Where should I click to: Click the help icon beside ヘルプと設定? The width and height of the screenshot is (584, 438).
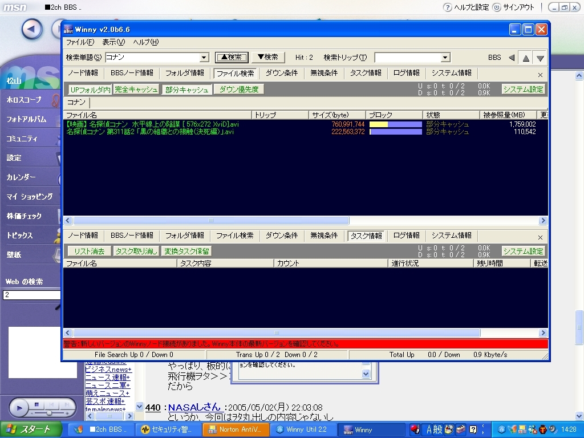[447, 7]
